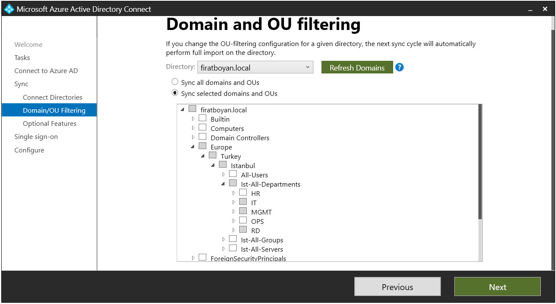
Task: Toggle the MGMT department checkbox
Action: point(243,211)
